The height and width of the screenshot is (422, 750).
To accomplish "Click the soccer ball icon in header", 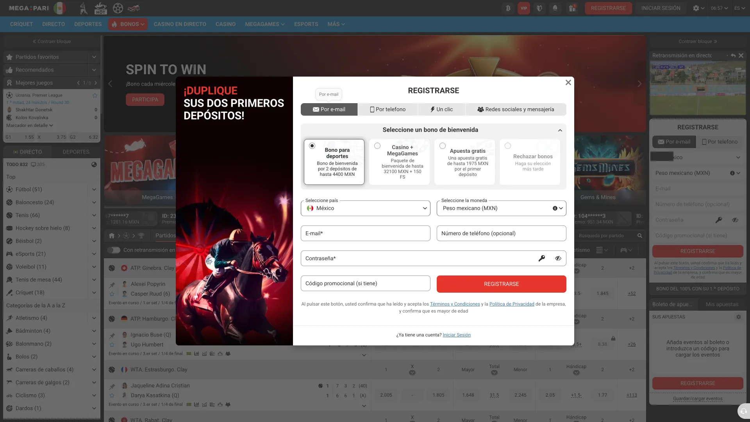I will tap(118, 8).
